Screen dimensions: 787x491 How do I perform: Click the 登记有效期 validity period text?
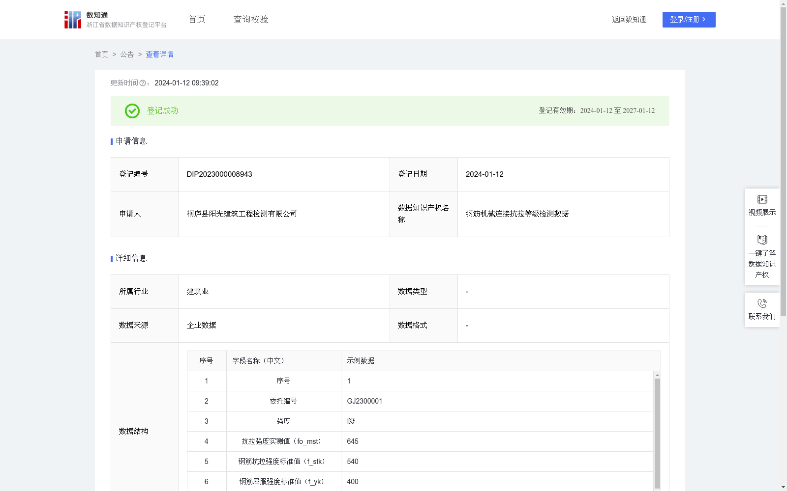(597, 111)
